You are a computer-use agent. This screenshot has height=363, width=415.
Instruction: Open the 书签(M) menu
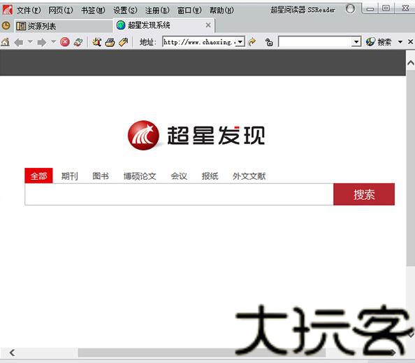click(93, 10)
